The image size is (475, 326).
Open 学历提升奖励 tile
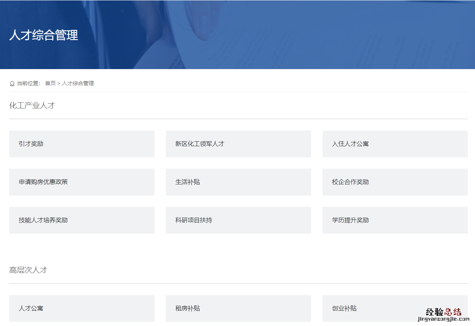(x=395, y=220)
